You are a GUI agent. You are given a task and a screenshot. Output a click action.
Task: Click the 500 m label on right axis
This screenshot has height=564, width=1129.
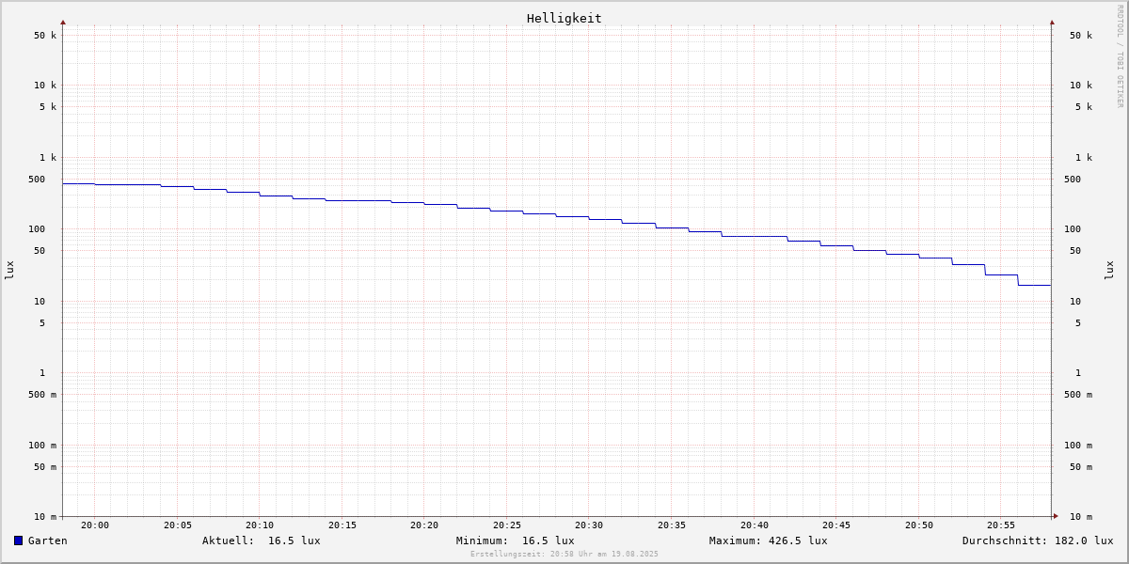point(1078,395)
